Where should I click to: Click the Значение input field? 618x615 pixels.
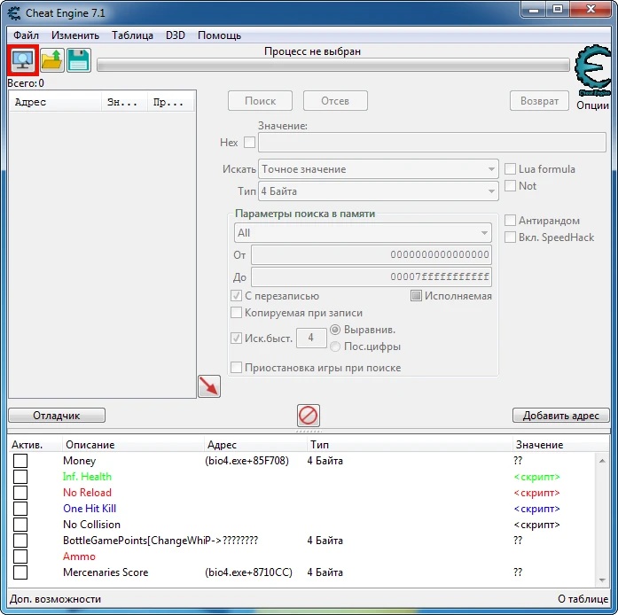tap(432, 142)
